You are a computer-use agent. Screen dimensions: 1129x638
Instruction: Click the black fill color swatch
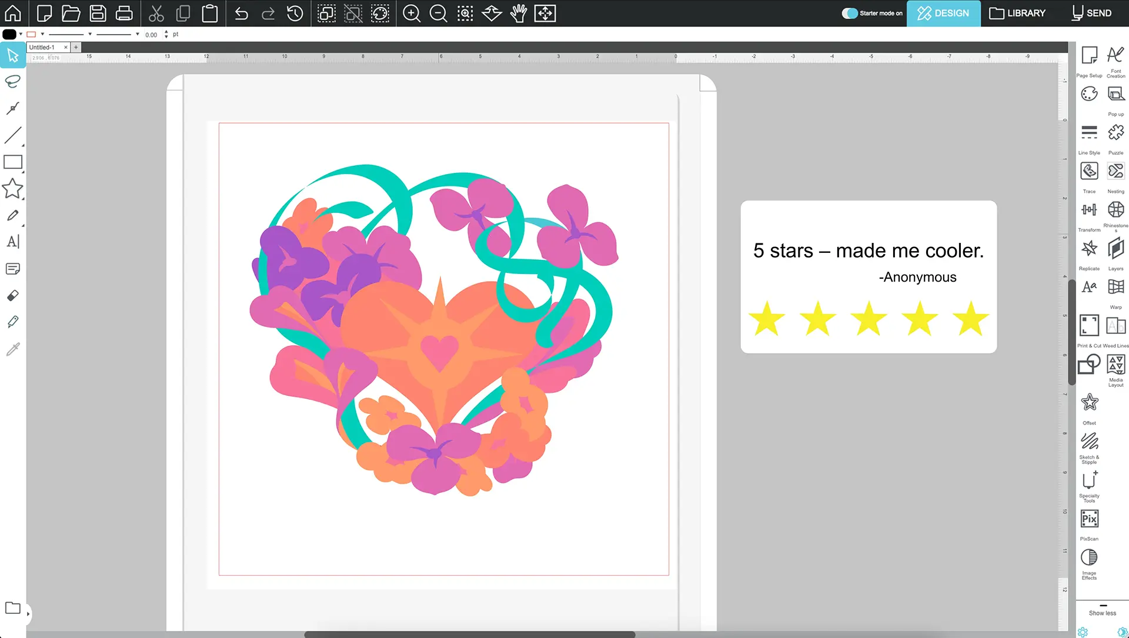tap(9, 34)
